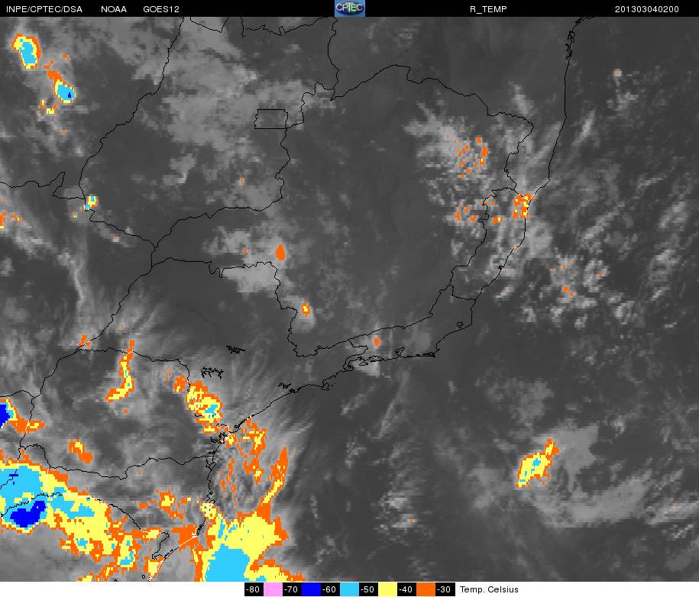
Task: Click the -80 legend value label
Action: point(254,589)
